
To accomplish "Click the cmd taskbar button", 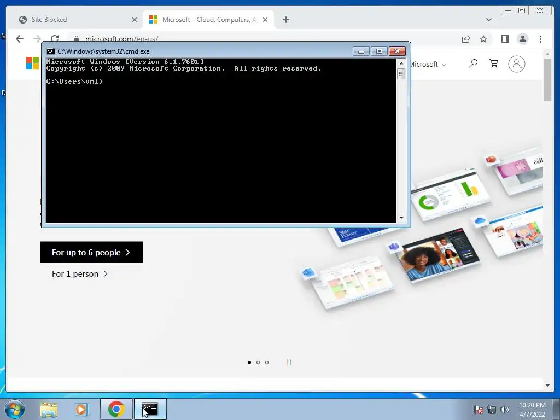I will point(150,409).
